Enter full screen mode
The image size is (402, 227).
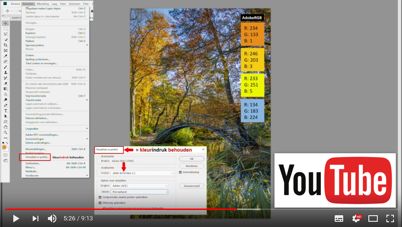tap(390, 218)
